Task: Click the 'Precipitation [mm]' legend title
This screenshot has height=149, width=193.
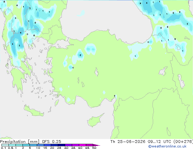Action: pyautogui.click(x=20, y=142)
